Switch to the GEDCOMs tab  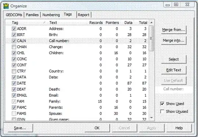click(x=14, y=15)
